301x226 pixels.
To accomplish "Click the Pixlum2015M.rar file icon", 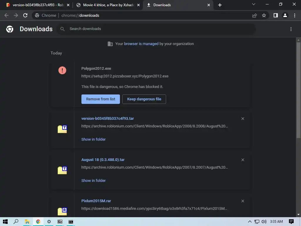I will tap(62, 211).
